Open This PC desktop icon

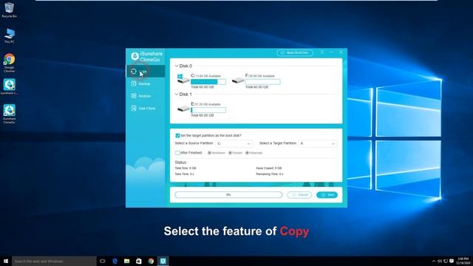tap(9, 35)
